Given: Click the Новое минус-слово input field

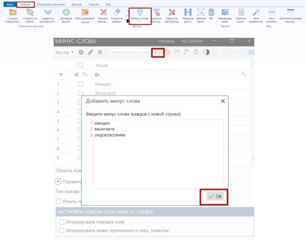Looking at the screenshot, I should [x=131, y=52].
